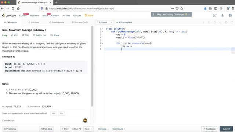Collapse the class Solution fold arrow
The width and height of the screenshot is (235, 132).
(x=102, y=29)
